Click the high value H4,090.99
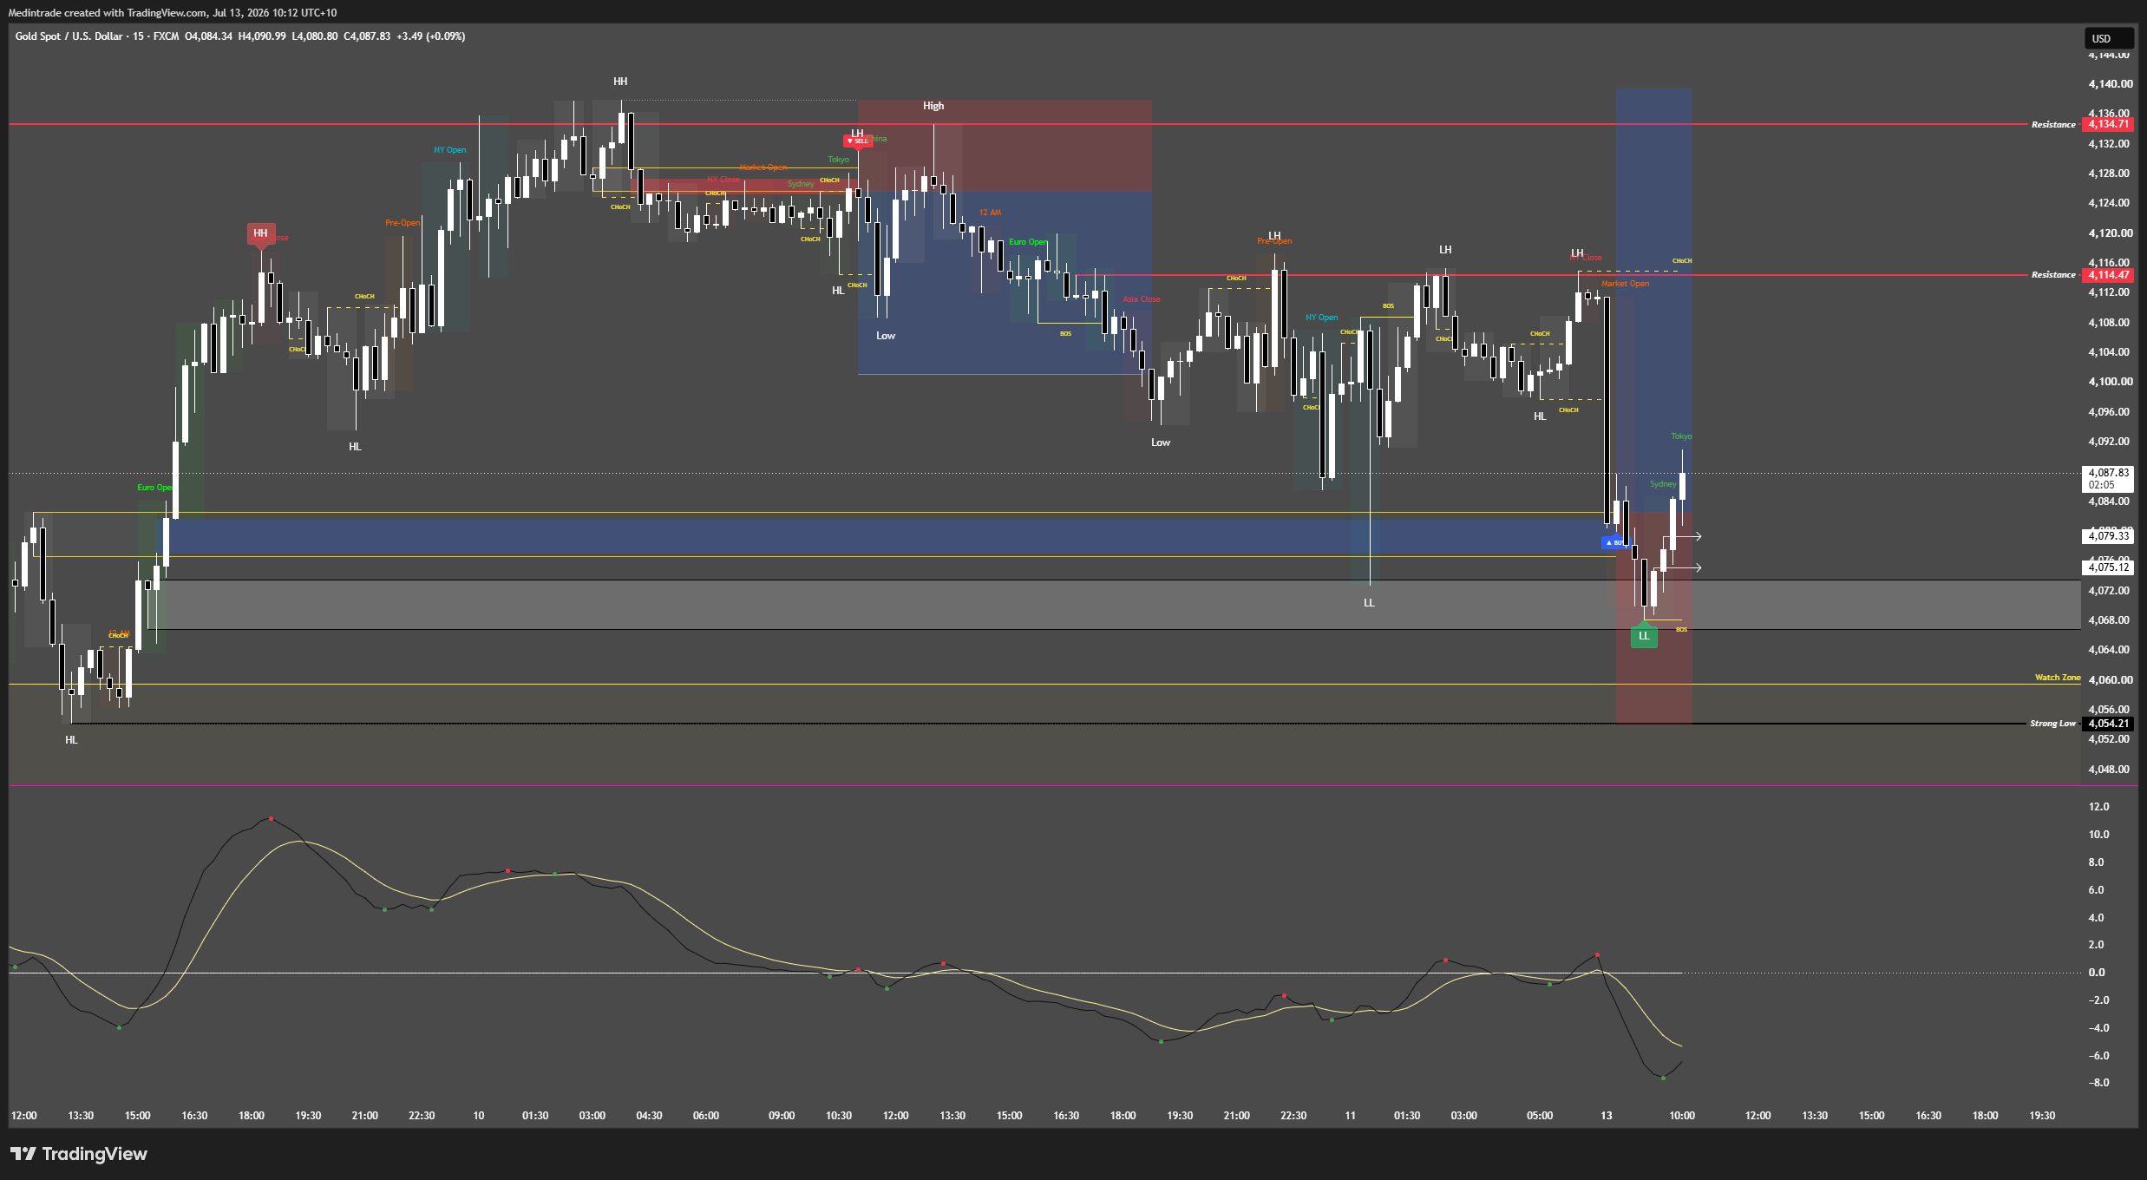 pyautogui.click(x=262, y=36)
